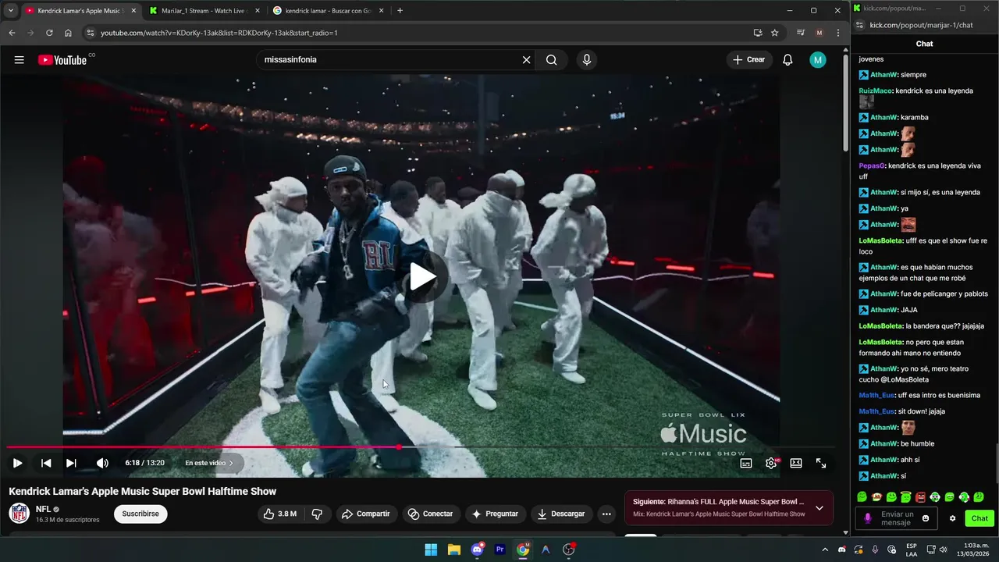Go to the YouTube home logo
The width and height of the screenshot is (999, 562).
pos(62,60)
